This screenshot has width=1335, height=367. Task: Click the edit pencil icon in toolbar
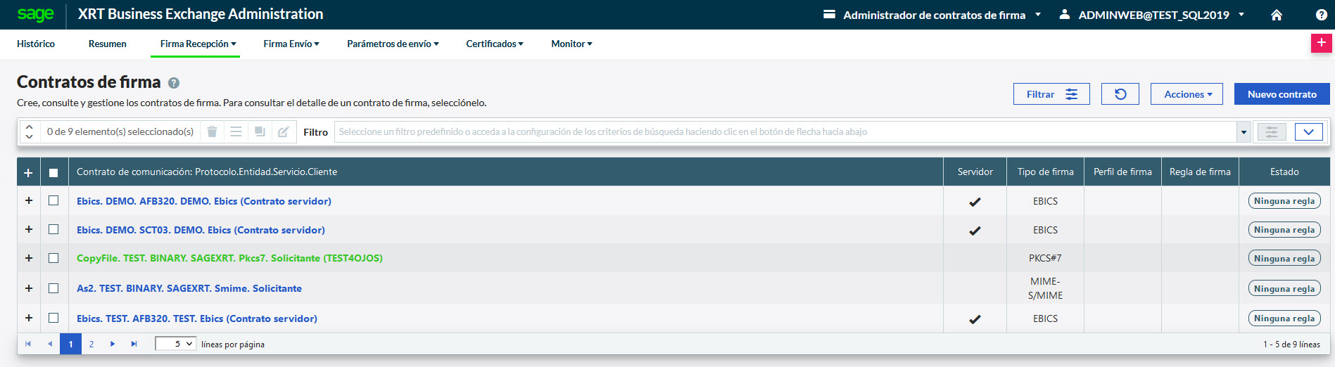[x=283, y=131]
